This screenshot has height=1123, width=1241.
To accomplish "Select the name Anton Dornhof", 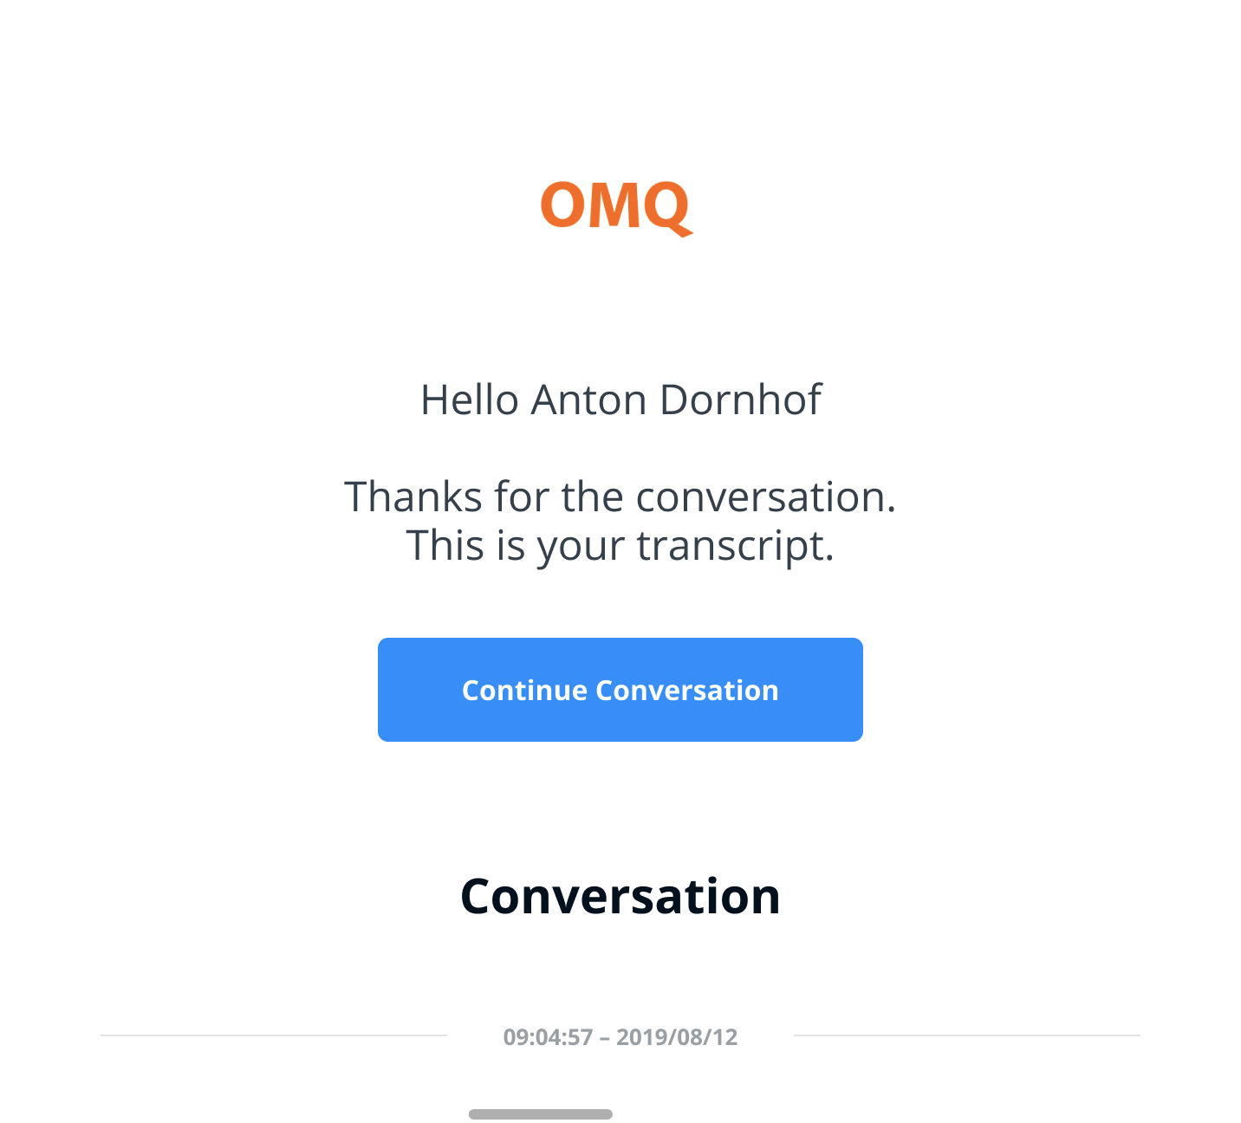I will point(676,400).
